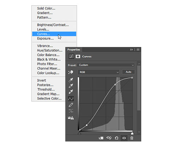The image size is (173, 151).
Task: Select Gradient Map... adjustment
Action: [49, 94]
